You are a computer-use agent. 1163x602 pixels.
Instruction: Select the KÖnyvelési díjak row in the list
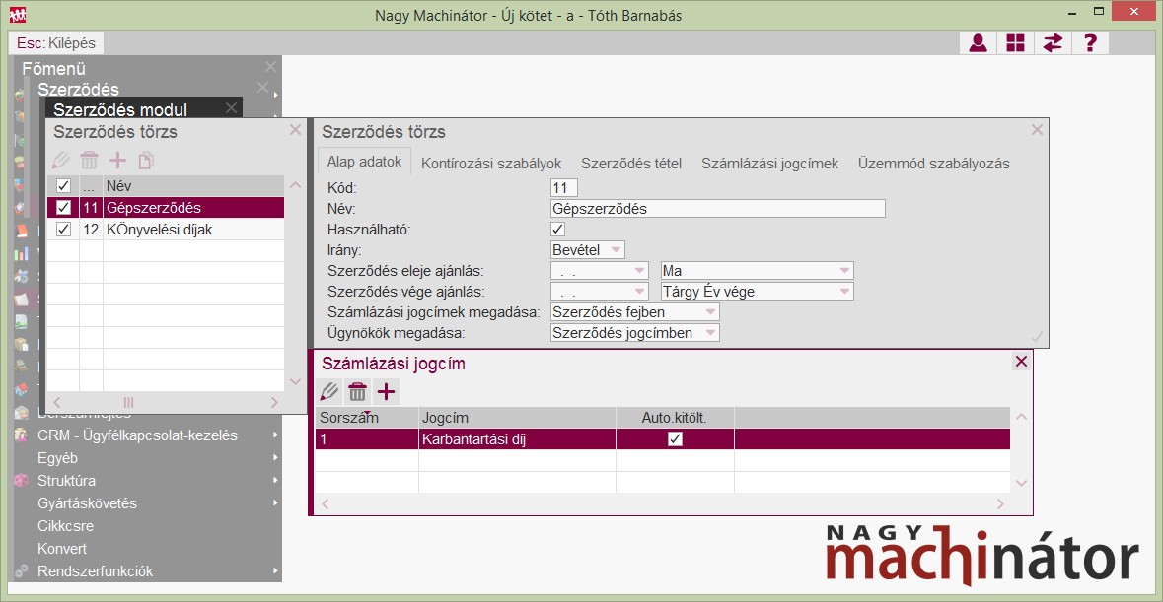166,230
